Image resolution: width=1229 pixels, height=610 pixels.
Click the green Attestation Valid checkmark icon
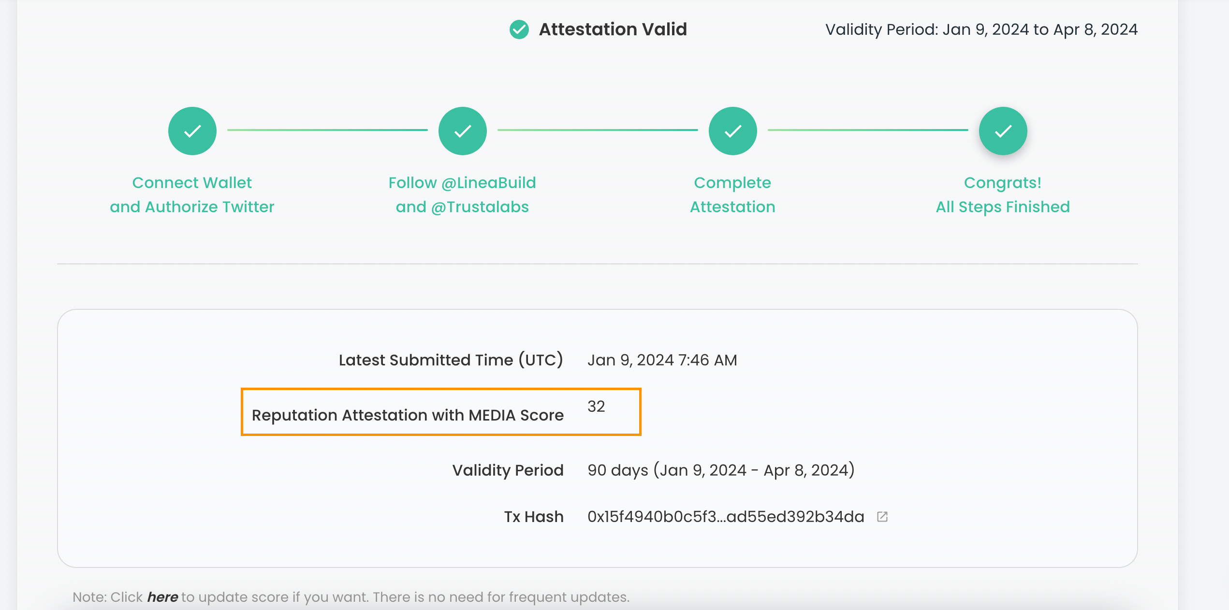(x=519, y=29)
